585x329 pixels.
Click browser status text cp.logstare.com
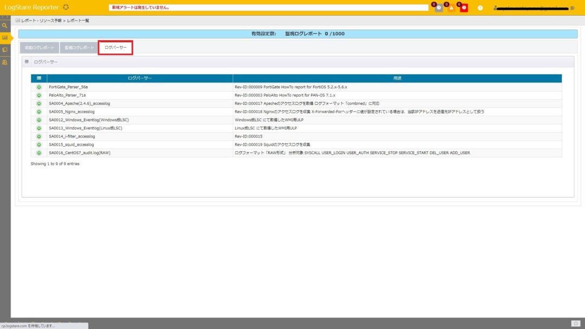(x=28, y=326)
